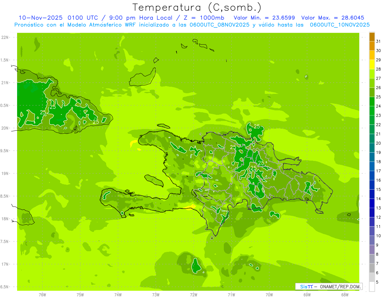Screen dimensions: 387x299
Task: Click the "Valor Max. = 28.6045" readout
Action: click(x=333, y=18)
